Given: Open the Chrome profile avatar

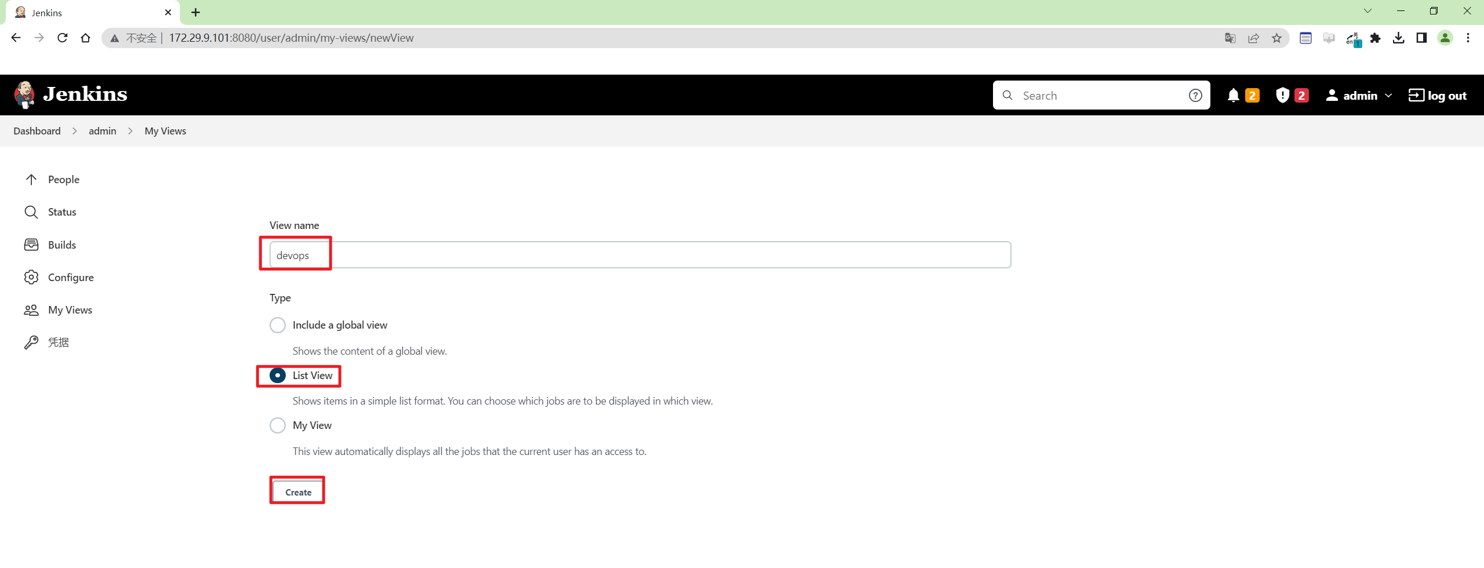Looking at the screenshot, I should tap(1445, 38).
